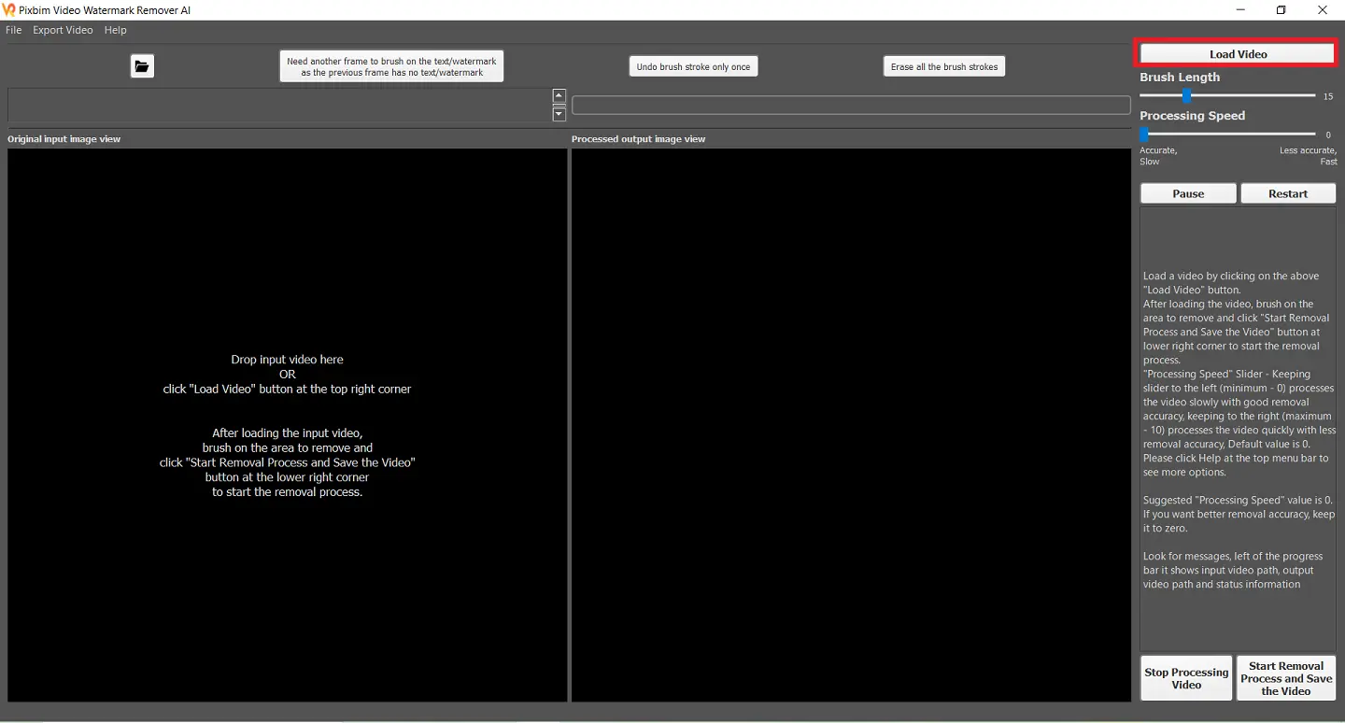Screen dimensions: 1345x723
Task: Click "Need another frame to brush" button
Action: tap(391, 66)
